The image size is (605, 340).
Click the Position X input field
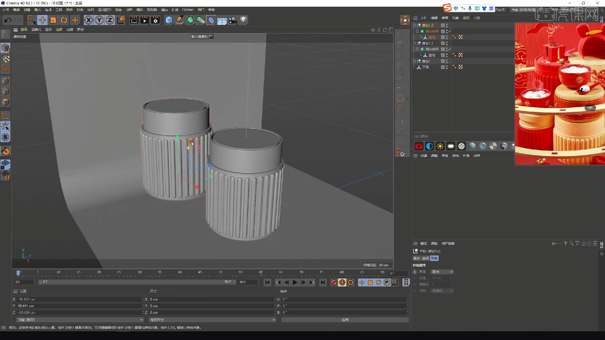coord(80,299)
